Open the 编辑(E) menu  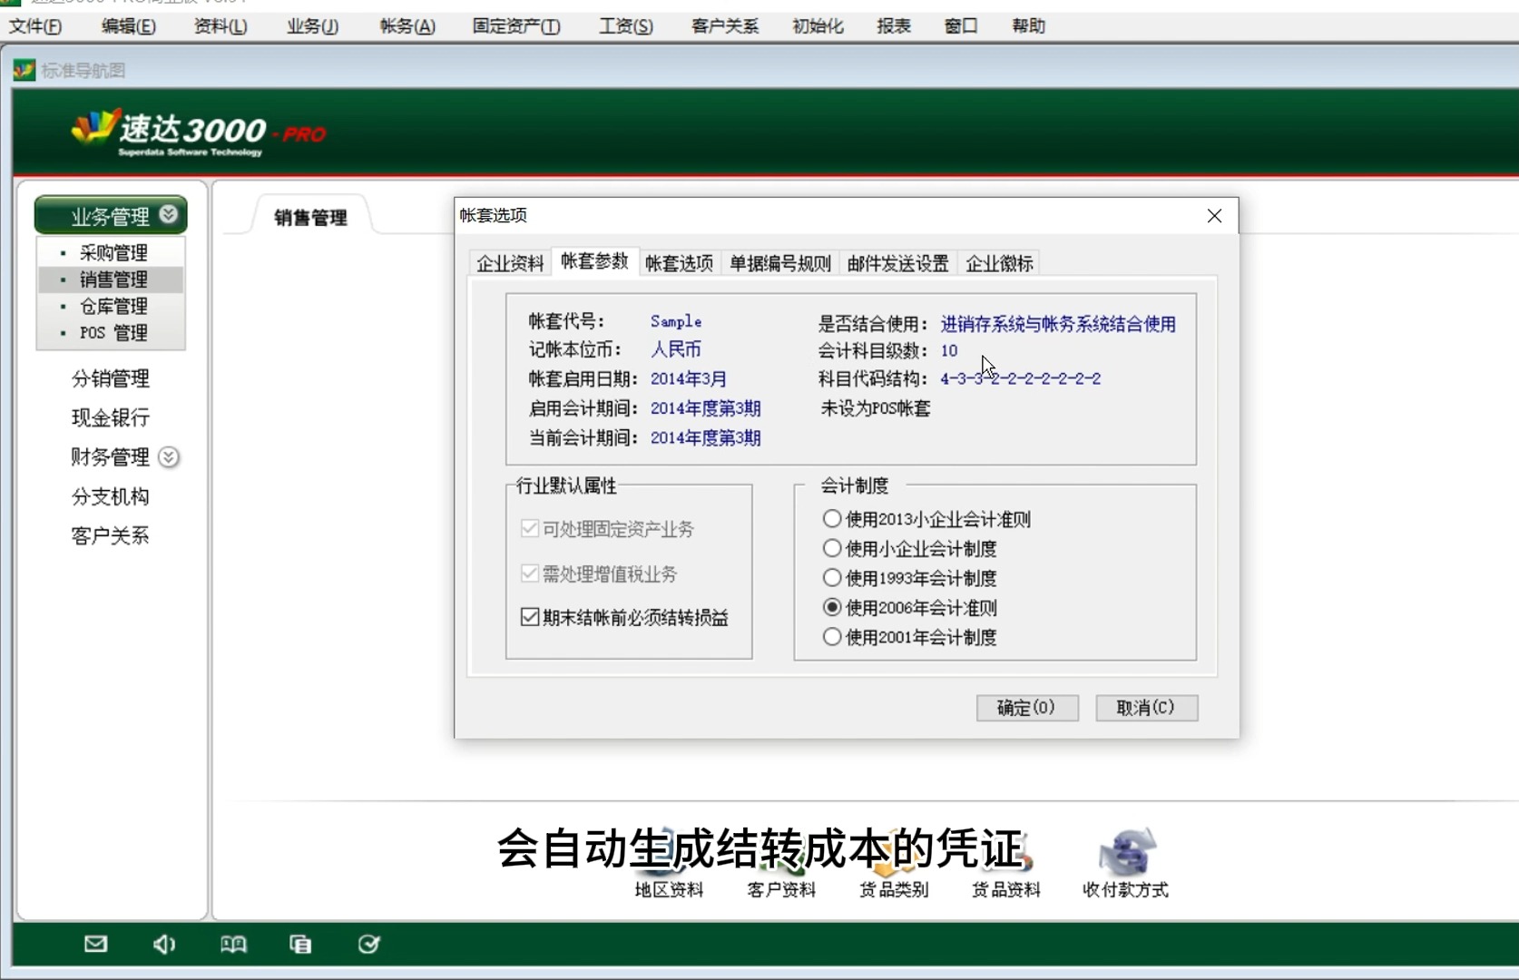pyautogui.click(x=129, y=26)
